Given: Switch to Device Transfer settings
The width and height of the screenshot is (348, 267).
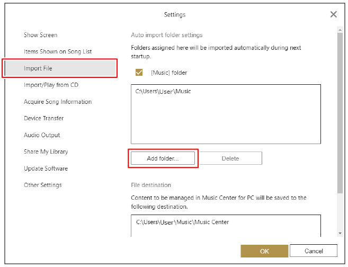Looking at the screenshot, I should (43, 118).
